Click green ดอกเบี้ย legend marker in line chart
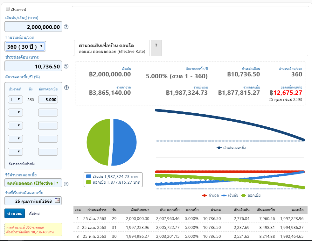 point(244,195)
